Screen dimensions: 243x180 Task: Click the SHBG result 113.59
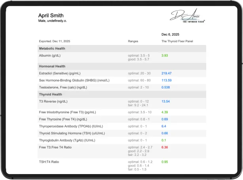(x=167, y=81)
